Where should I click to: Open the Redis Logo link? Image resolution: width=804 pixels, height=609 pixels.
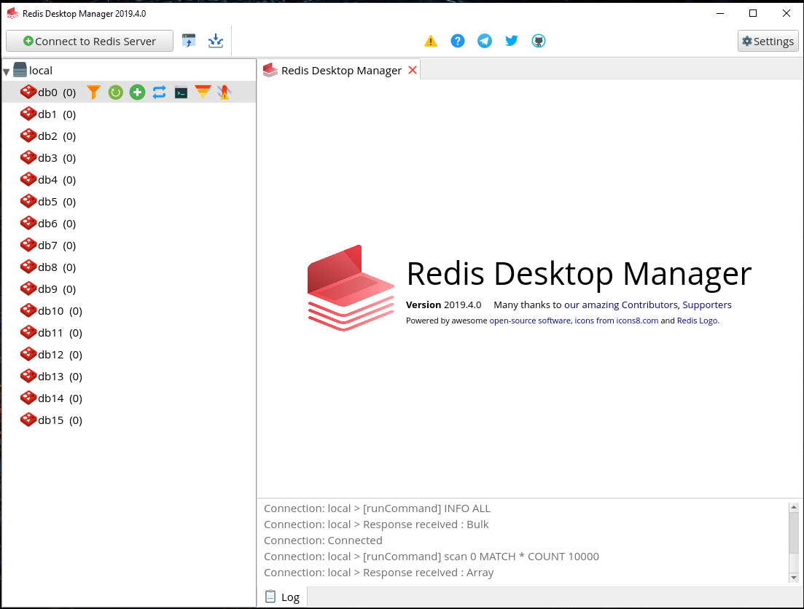coord(697,321)
